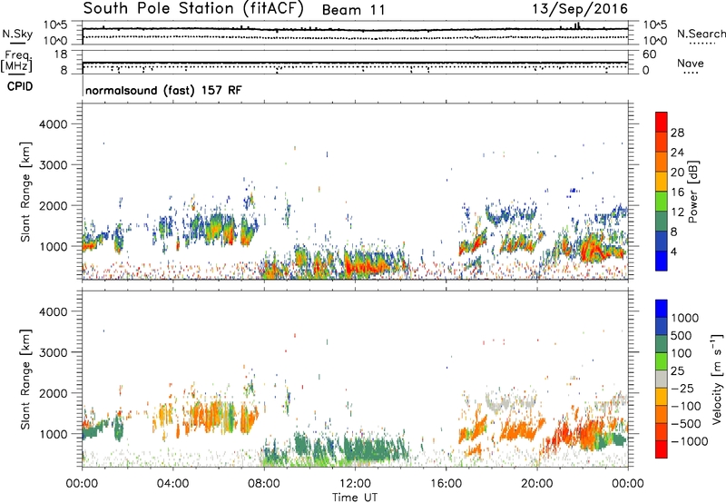Click the 'Time UT' axis title

[x=355, y=497]
